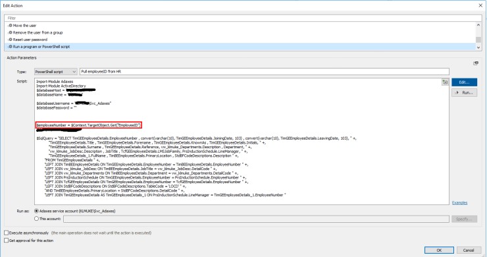Tick 'Get approval for this action' checkbox
The image size is (487, 257).
coord(6,241)
